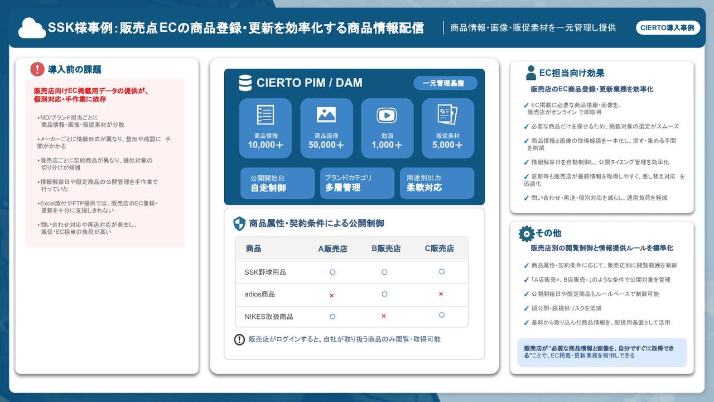Click the 商品 column header
Viewport: 714px width, 402px height.
tap(254, 249)
